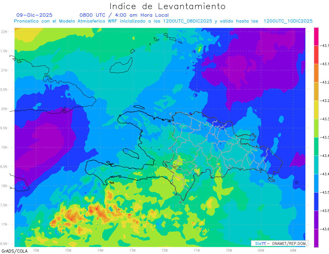This screenshot has height=254, width=329.
Task: Click the "70W" longitude label
Action: click(229, 250)
